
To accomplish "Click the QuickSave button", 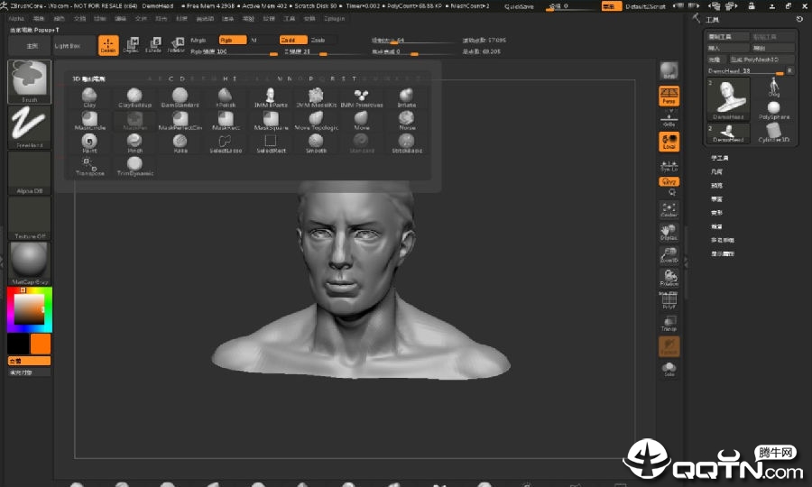I will tap(519, 6).
